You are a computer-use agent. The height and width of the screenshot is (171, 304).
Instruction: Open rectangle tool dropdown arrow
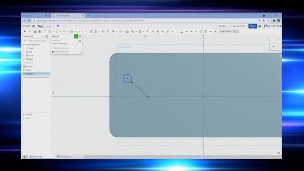pos(53,31)
